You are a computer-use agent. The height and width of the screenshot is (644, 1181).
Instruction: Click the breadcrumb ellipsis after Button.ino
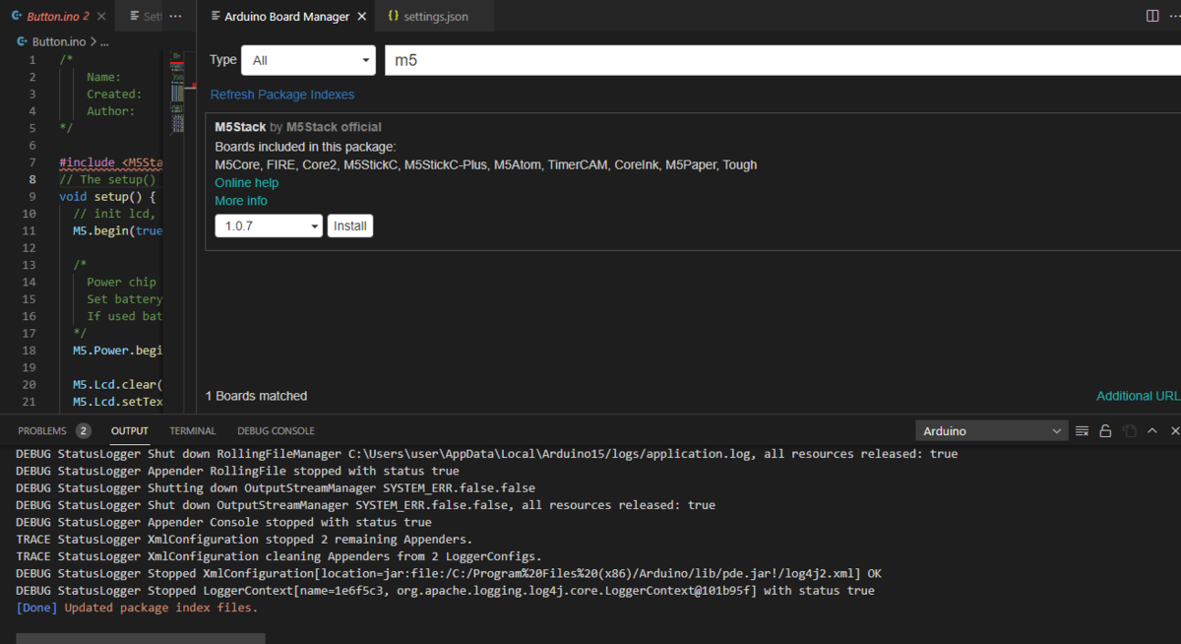(x=104, y=42)
